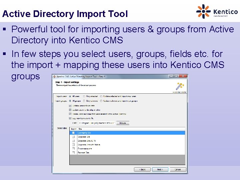Check the E-commerce site import checkbox

click(73, 149)
